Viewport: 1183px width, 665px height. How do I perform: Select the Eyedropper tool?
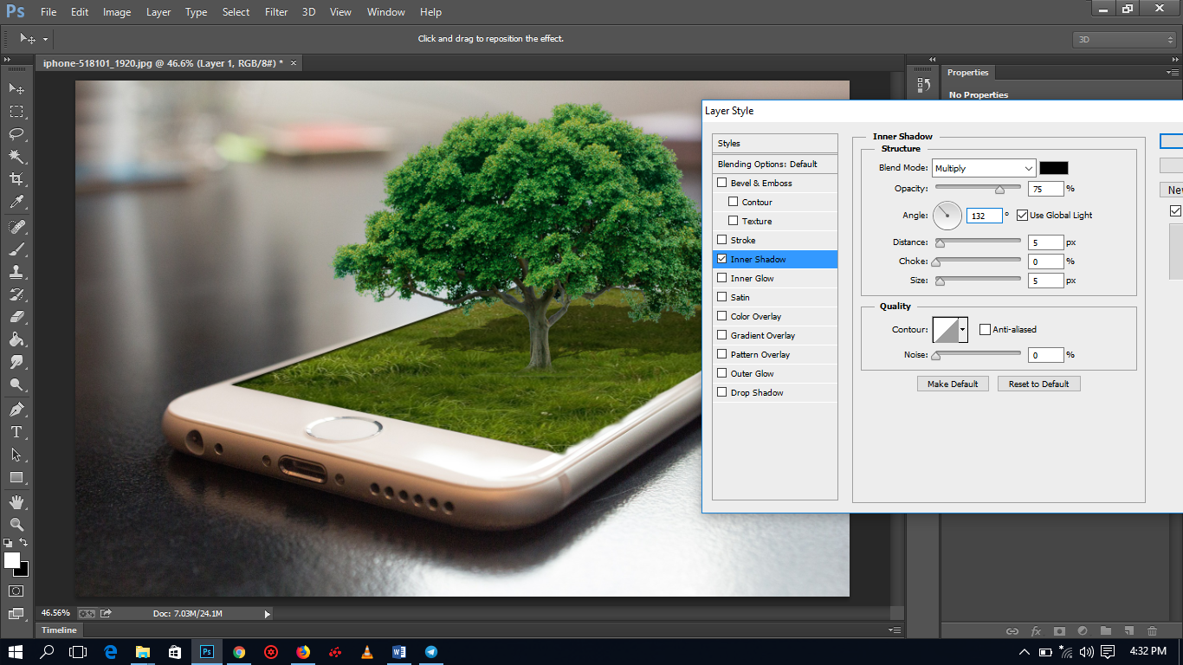click(16, 202)
